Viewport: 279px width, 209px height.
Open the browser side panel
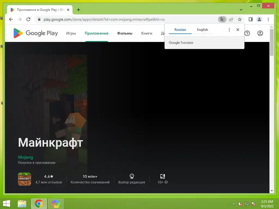[x=251, y=19]
